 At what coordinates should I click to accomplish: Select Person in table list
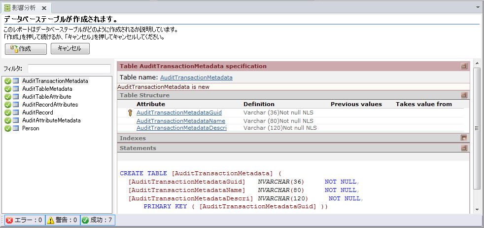pos(31,128)
